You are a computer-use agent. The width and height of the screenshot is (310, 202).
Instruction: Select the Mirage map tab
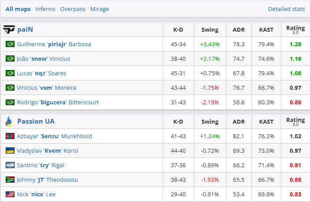click(x=100, y=9)
